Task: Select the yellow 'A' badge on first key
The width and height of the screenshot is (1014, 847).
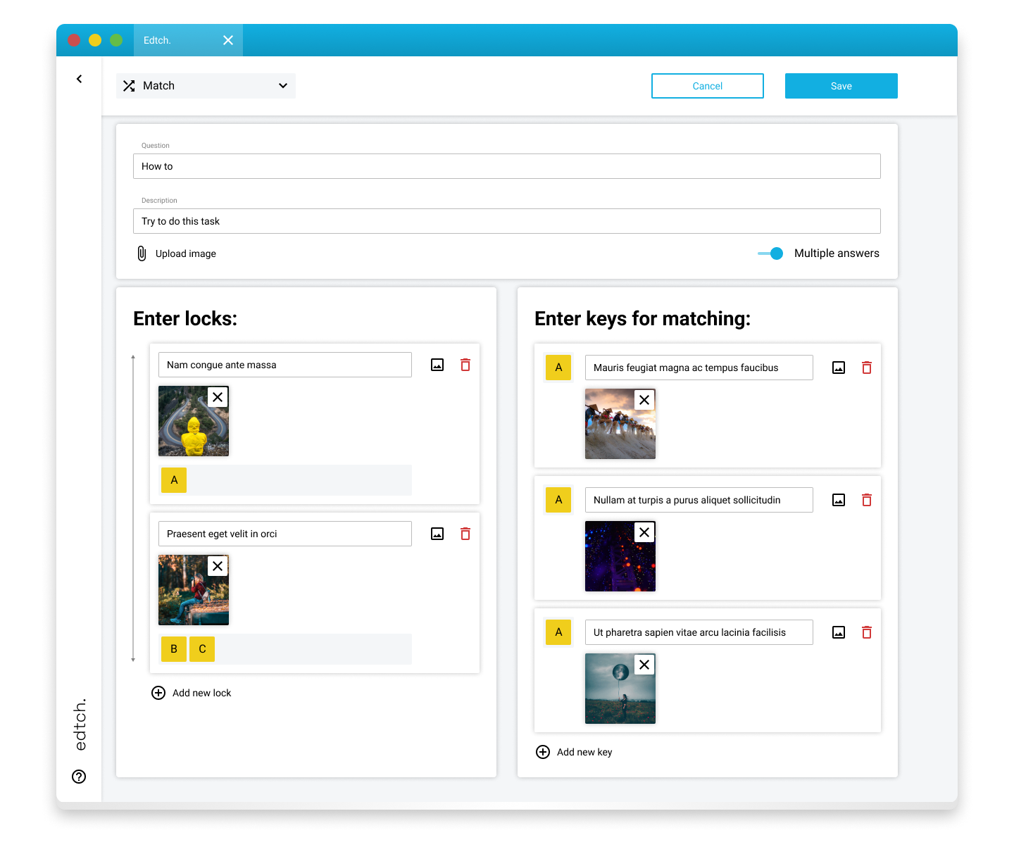Action: (x=558, y=367)
